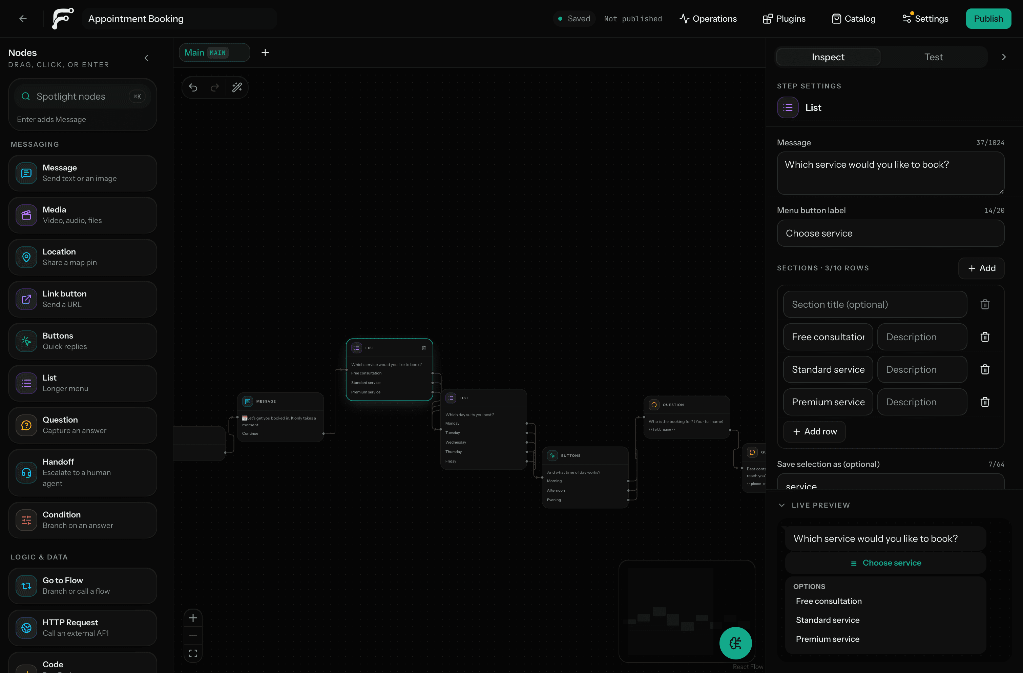Viewport: 1023px width, 673px height.
Task: Open the Settings page
Action: (925, 19)
